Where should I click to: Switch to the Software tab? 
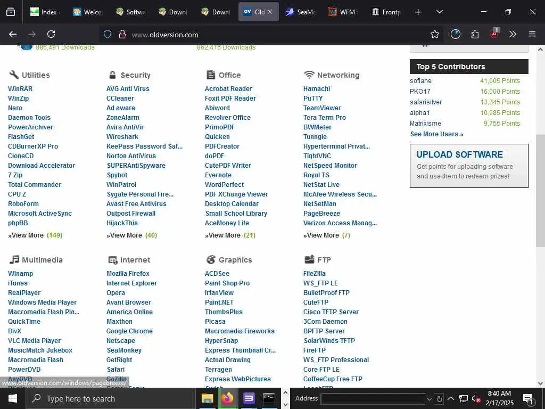[x=131, y=12]
